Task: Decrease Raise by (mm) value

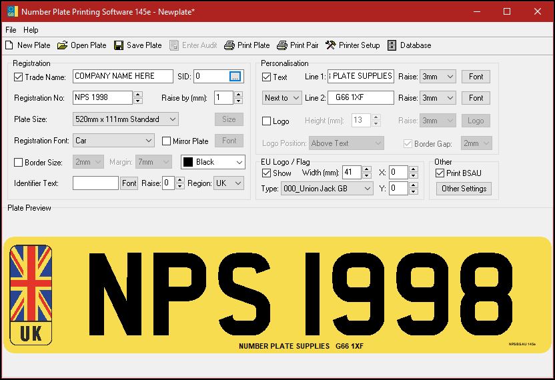Action: pos(239,101)
